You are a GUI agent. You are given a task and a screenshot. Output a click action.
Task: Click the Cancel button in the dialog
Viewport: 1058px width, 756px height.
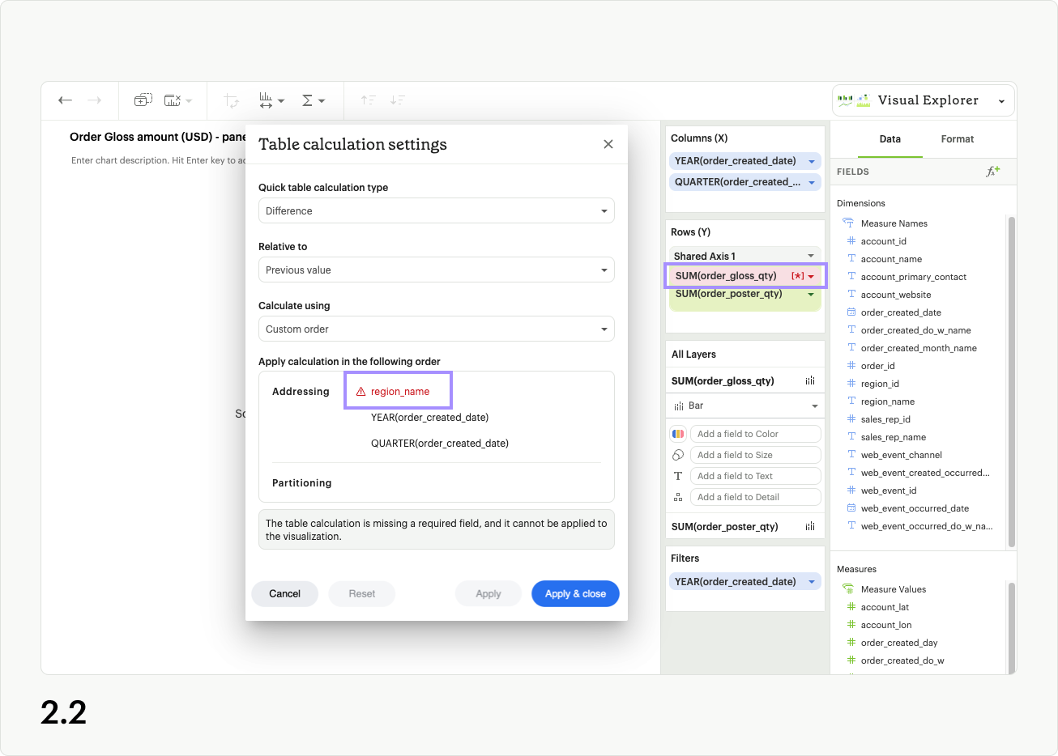tap(284, 593)
